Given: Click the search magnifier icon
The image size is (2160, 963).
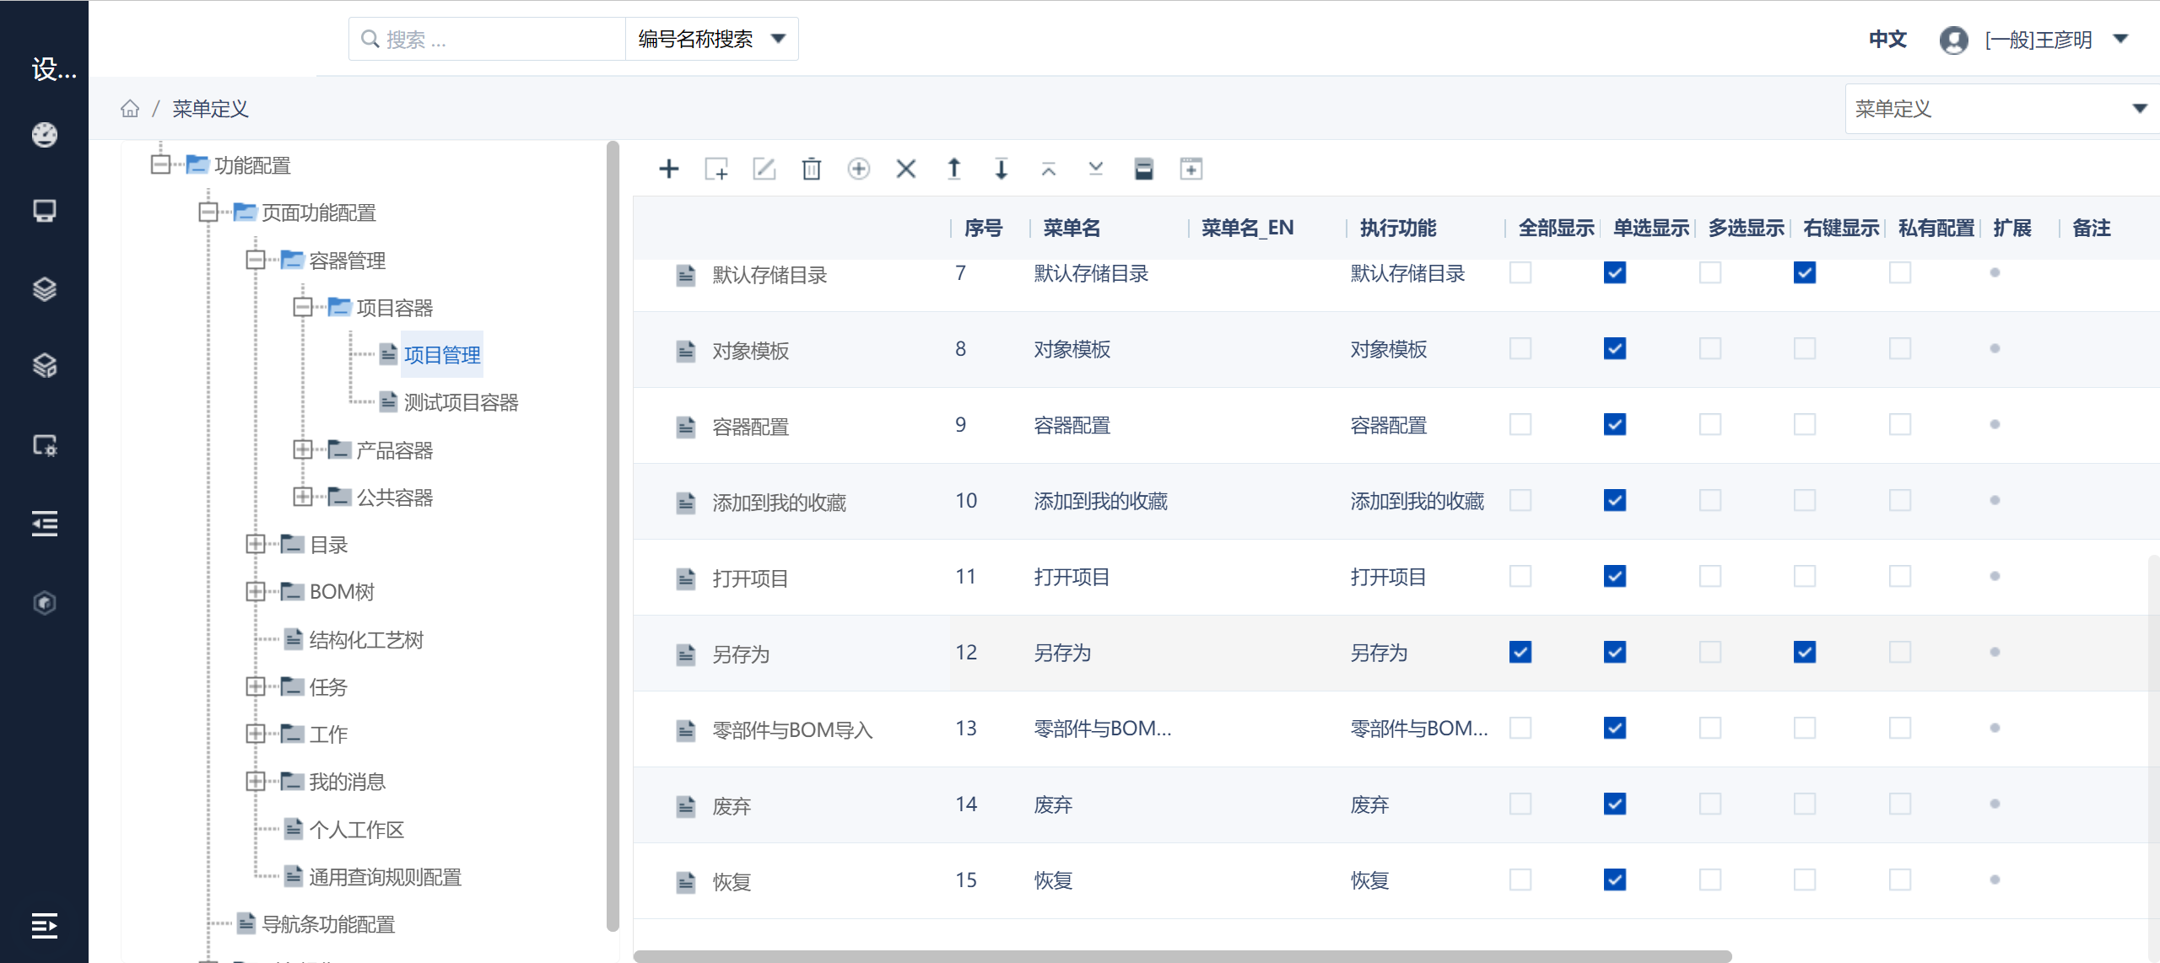Looking at the screenshot, I should (x=370, y=40).
